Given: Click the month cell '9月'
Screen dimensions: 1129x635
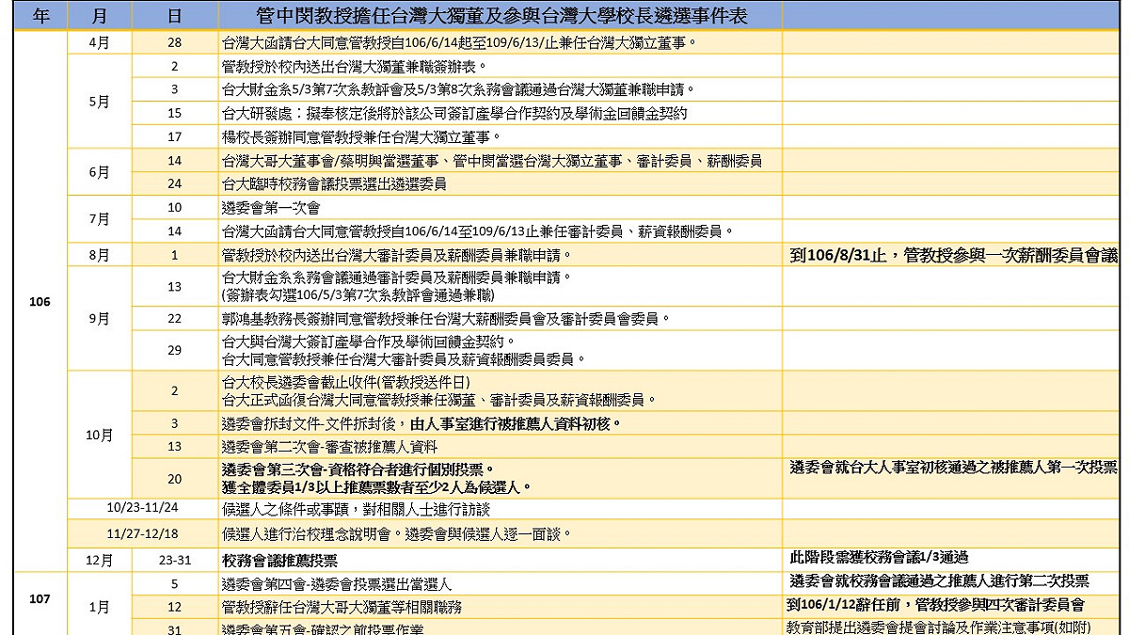Looking at the screenshot, I should pyautogui.click(x=100, y=319).
